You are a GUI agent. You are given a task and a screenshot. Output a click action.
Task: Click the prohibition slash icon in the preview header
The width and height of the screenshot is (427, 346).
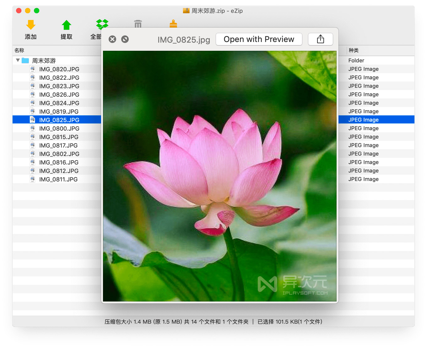tap(125, 39)
